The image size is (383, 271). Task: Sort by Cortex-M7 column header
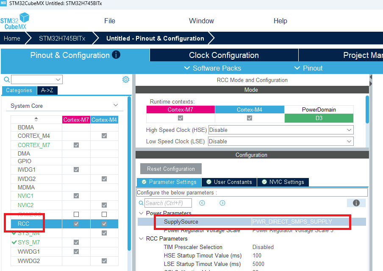point(76,120)
